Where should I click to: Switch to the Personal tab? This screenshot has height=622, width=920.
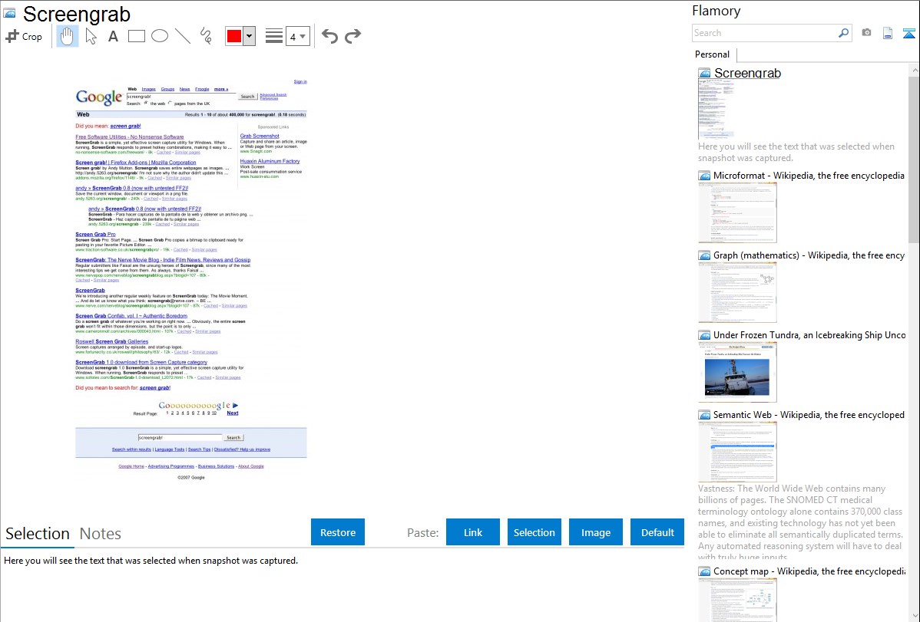[x=713, y=54]
